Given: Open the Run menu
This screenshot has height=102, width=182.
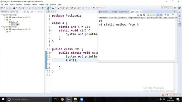Looking at the screenshot, I should (47, 5).
